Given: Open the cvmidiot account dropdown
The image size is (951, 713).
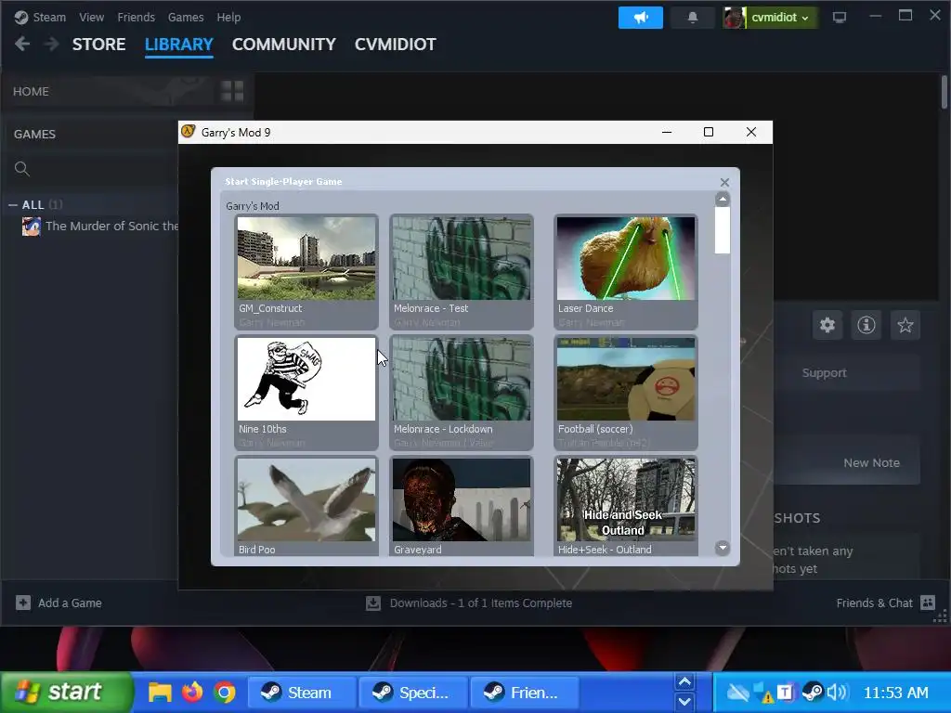Looking at the screenshot, I should pyautogui.click(x=770, y=18).
